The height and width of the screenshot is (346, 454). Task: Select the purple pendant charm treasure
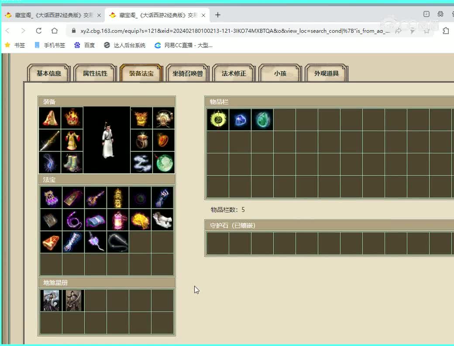96,242
